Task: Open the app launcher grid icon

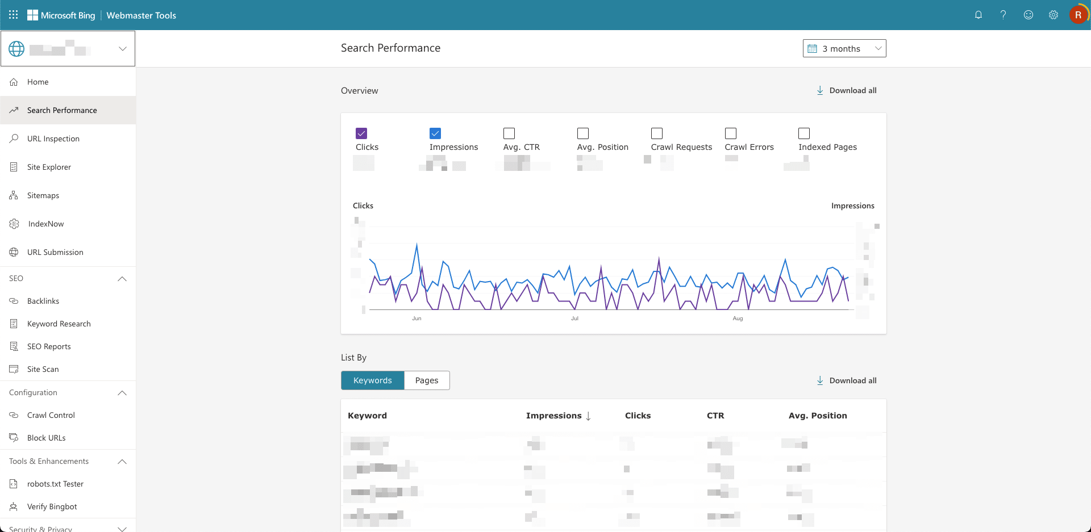Action: point(14,15)
